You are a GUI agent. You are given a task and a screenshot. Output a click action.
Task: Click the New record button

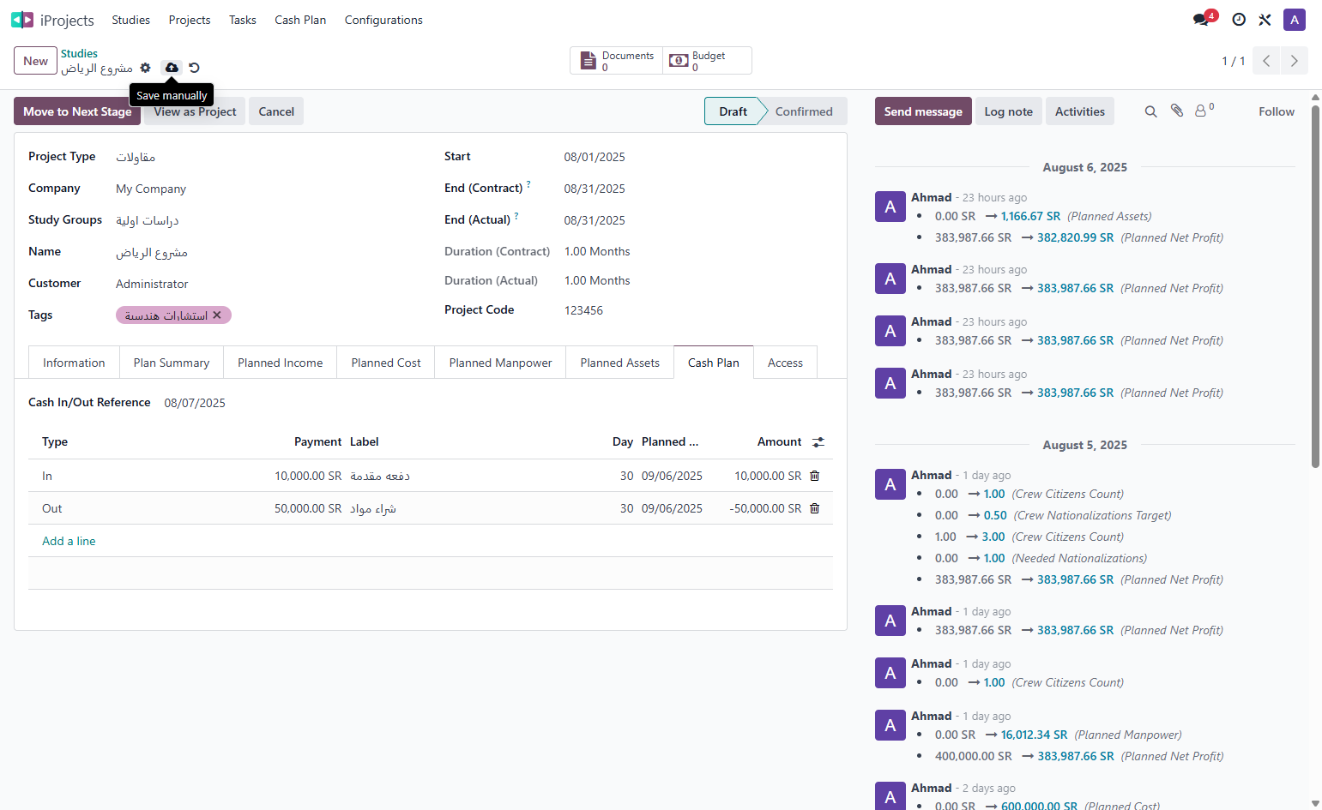tap(35, 61)
